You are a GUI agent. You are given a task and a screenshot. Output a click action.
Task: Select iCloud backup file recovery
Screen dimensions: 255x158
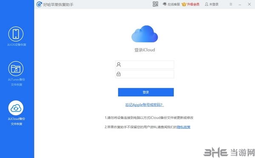(x=16, y=108)
